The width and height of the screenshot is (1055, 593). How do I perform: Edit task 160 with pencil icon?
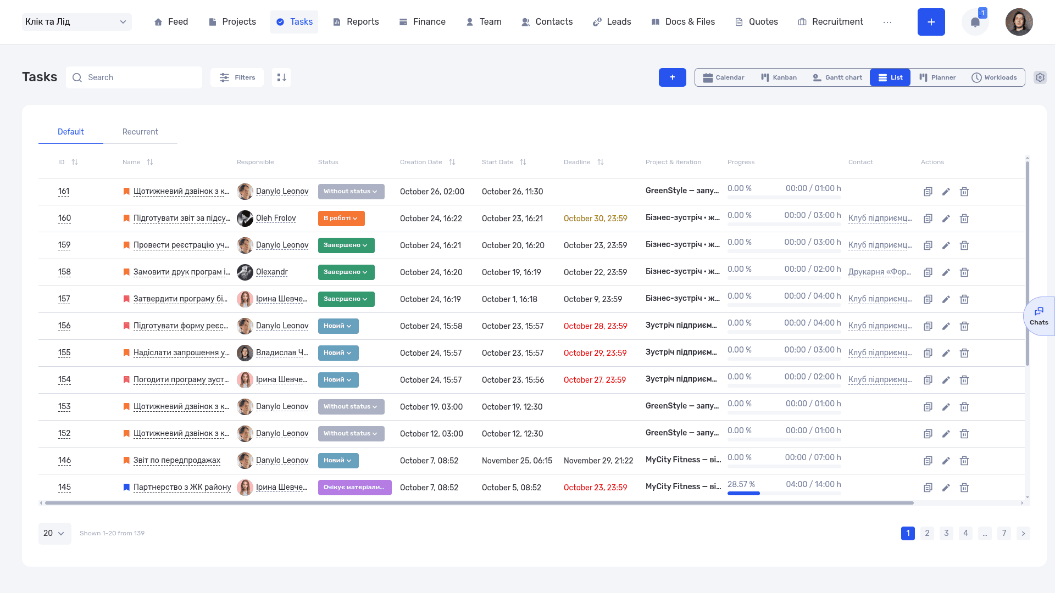[x=946, y=219]
